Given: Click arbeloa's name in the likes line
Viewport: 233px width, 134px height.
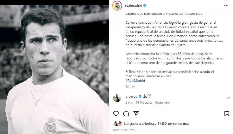Looking at the screenshot, I should [x=148, y=124].
